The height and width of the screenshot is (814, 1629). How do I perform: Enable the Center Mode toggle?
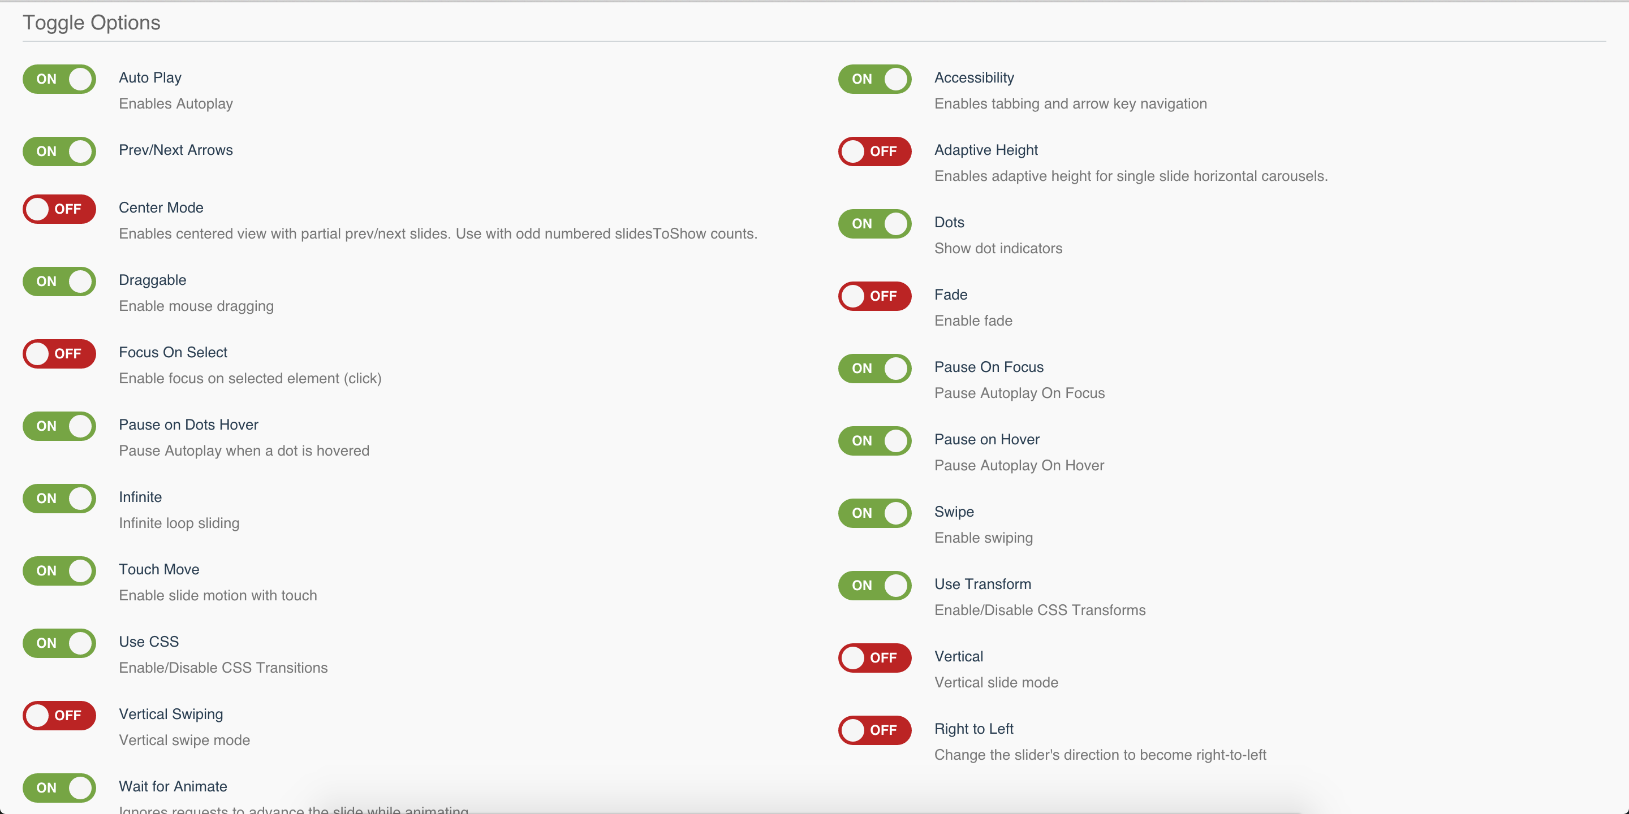point(59,209)
